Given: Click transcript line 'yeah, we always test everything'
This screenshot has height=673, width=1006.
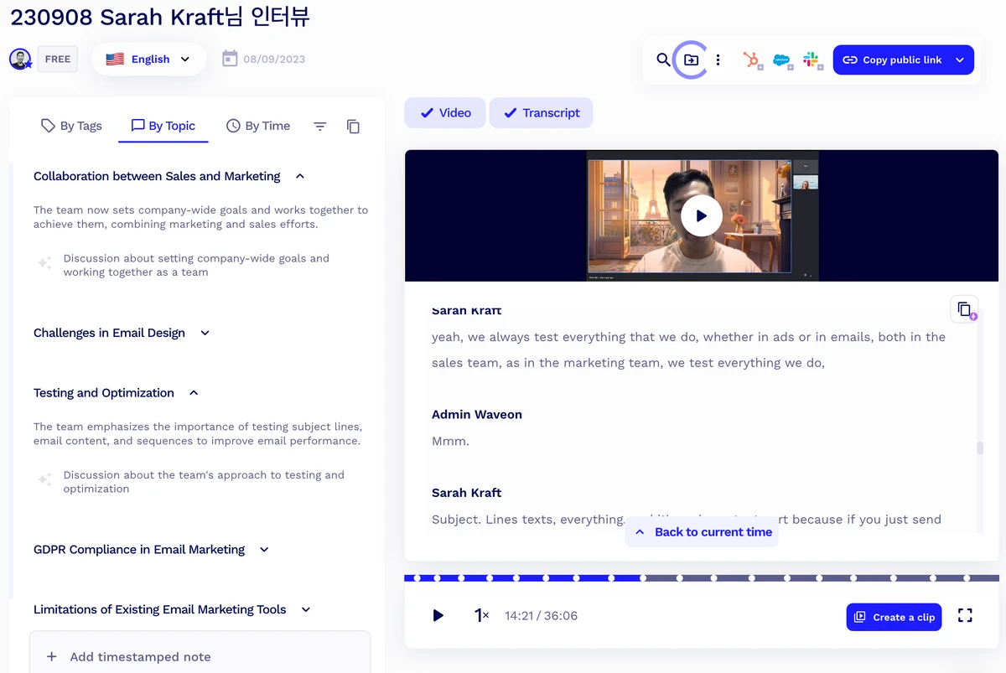Looking at the screenshot, I should (688, 349).
